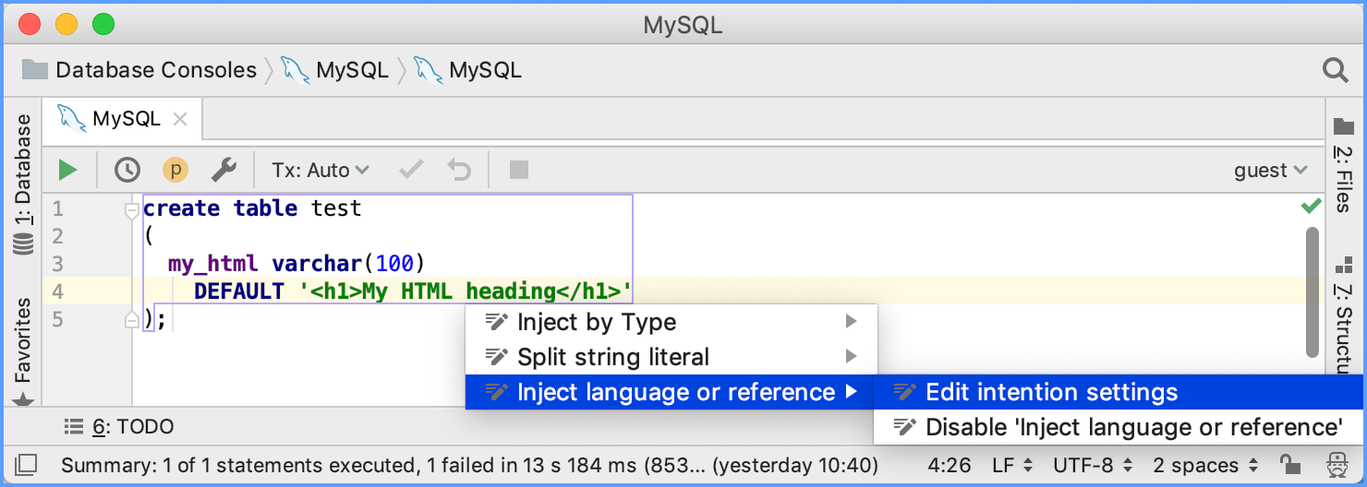The image size is (1367, 487).
Task: Click the commit checkmark icon
Action: click(411, 170)
